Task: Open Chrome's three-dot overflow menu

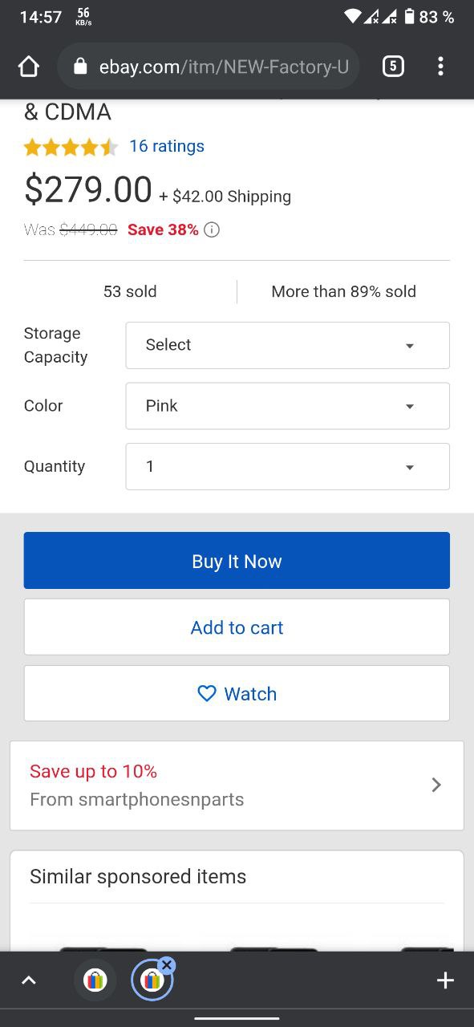Action: (440, 67)
